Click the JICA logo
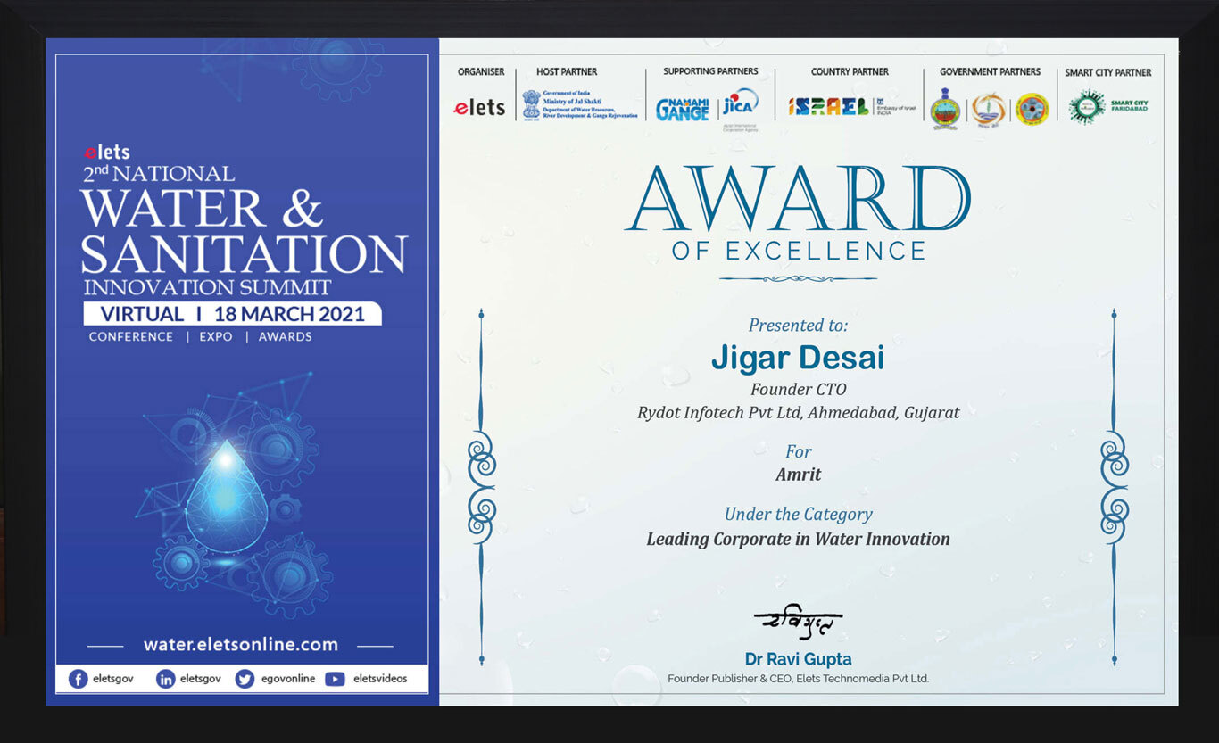1219x743 pixels. (740, 103)
